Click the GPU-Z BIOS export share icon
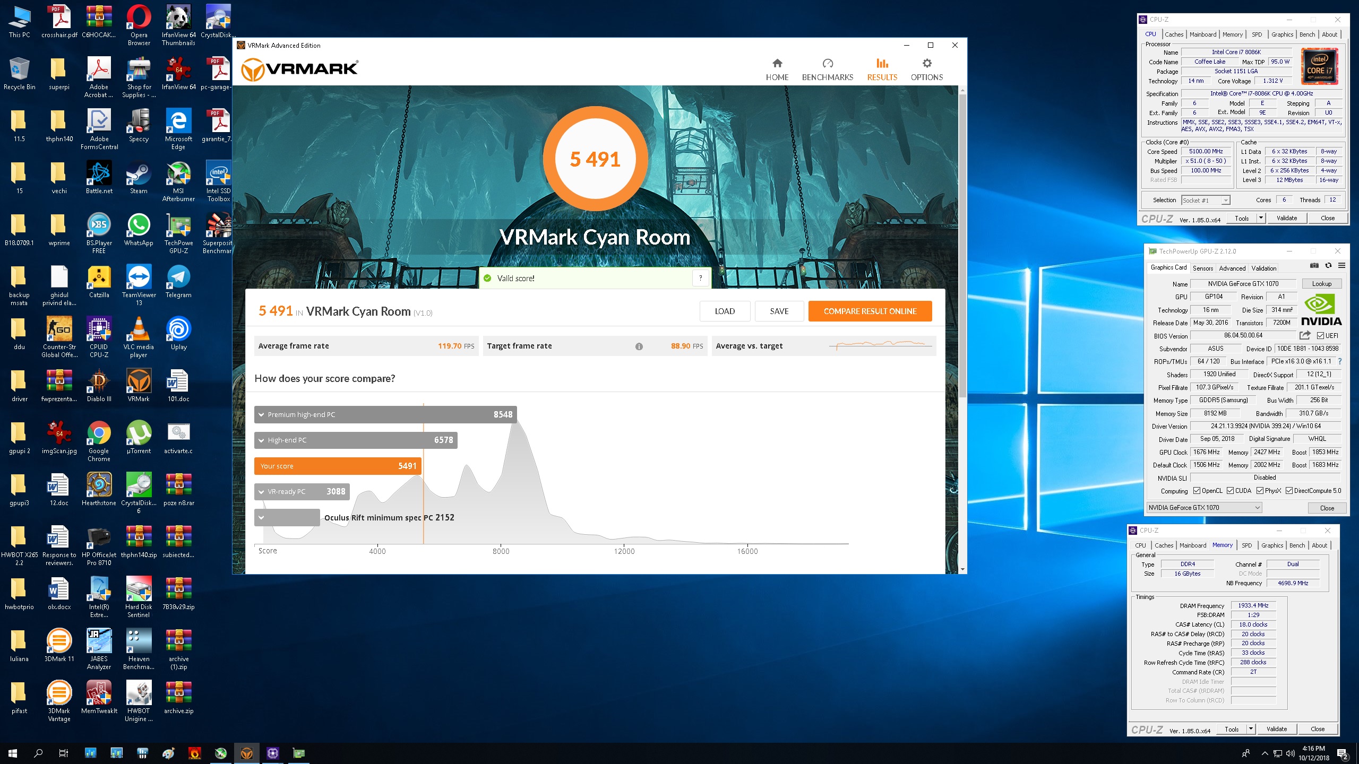 pyautogui.click(x=1305, y=335)
